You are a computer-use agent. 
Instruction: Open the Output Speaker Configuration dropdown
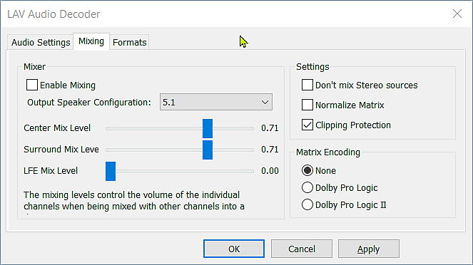(x=216, y=103)
